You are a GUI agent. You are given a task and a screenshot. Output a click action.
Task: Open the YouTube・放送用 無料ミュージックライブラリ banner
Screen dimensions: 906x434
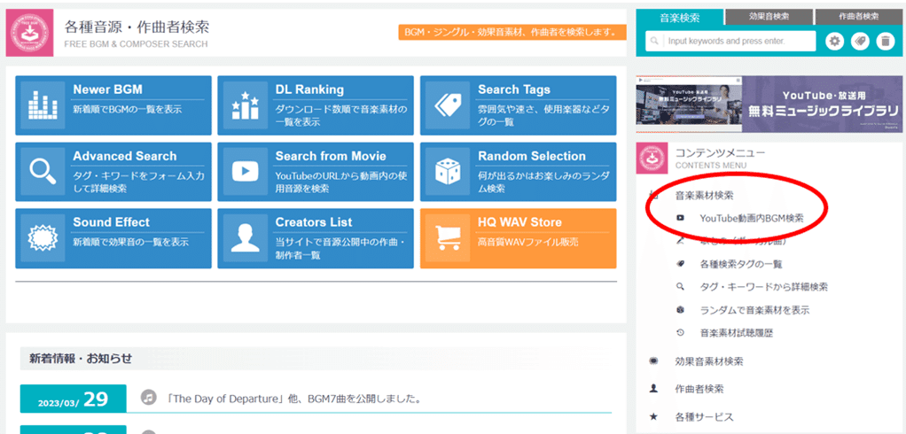(x=769, y=105)
